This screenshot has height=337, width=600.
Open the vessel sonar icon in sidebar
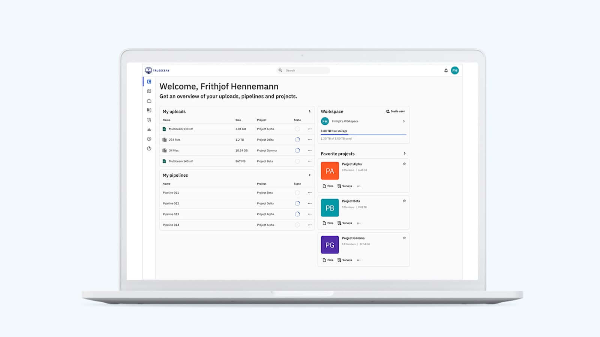pyautogui.click(x=149, y=129)
